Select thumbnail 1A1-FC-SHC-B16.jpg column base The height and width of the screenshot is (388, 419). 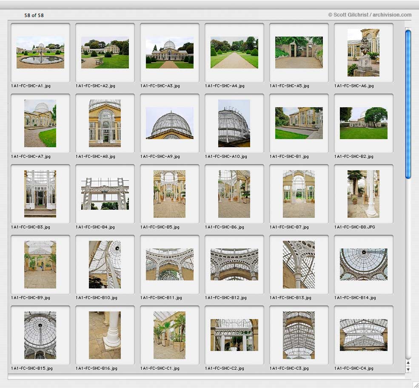pos(105,335)
